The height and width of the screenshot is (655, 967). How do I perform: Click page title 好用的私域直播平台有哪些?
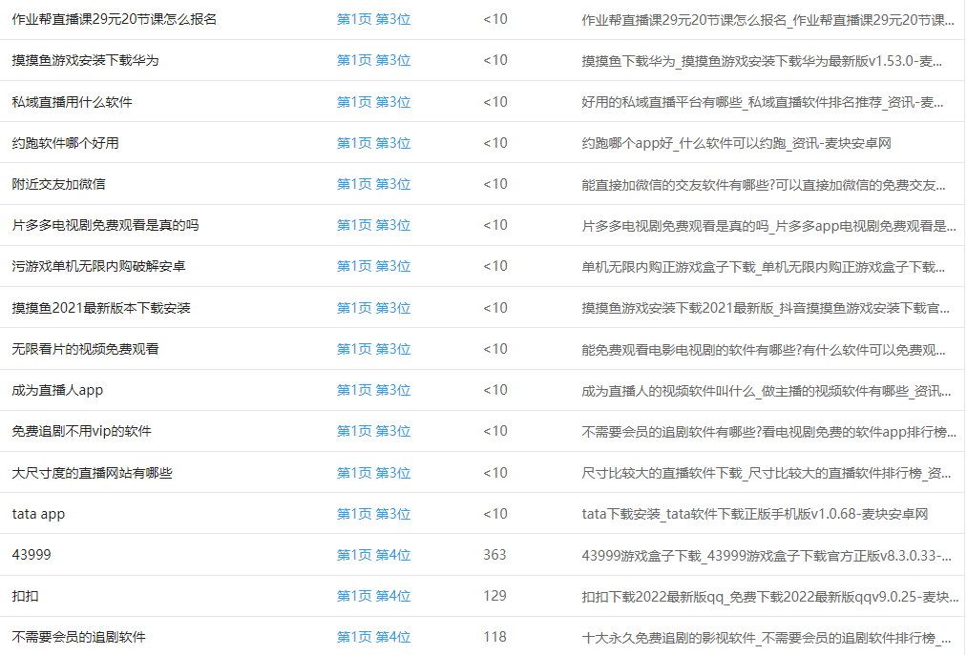click(763, 102)
